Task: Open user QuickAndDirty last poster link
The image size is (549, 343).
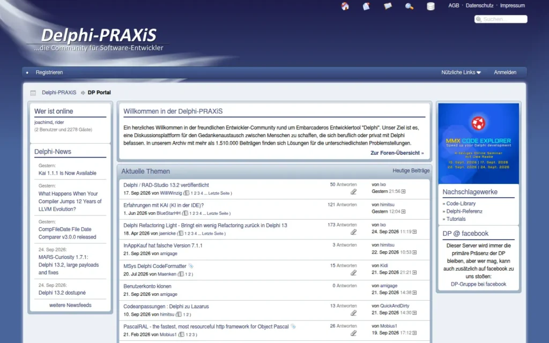Action: coord(395,306)
